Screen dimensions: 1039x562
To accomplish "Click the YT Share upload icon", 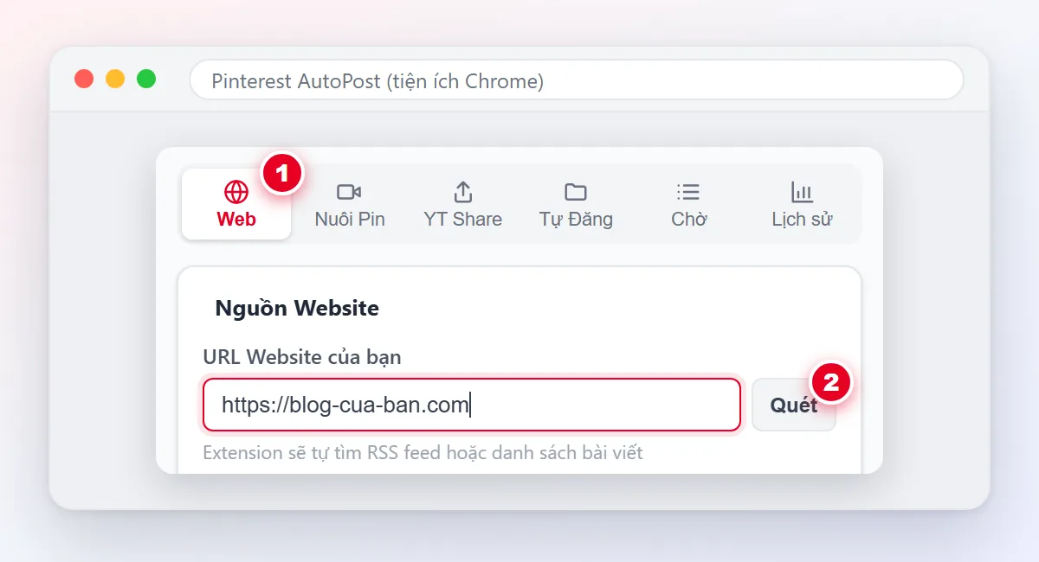I will pyautogui.click(x=463, y=192).
